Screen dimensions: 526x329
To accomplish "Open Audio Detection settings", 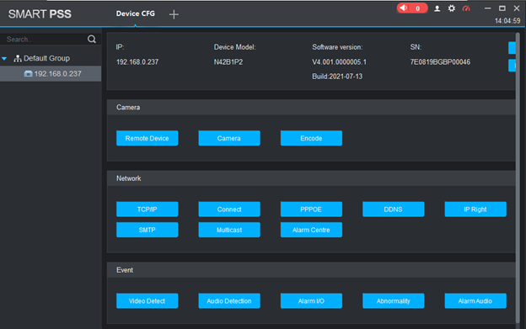I will point(229,301).
